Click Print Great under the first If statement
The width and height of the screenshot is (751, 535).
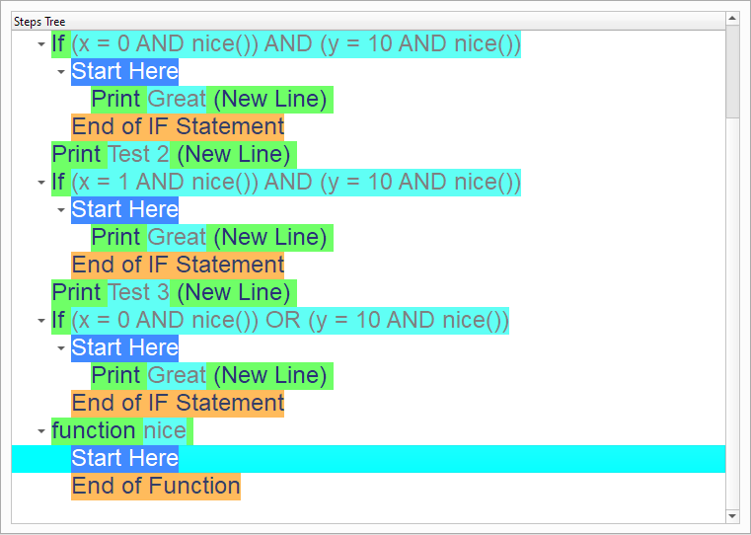[211, 100]
